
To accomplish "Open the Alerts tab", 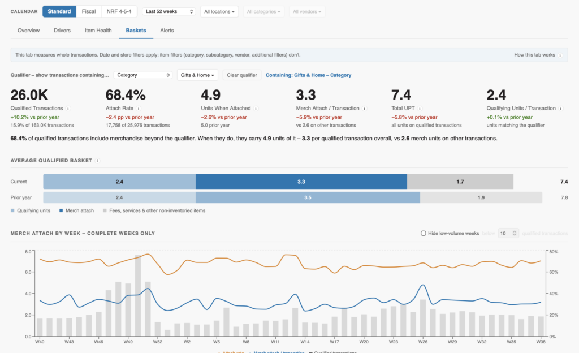I will point(167,31).
